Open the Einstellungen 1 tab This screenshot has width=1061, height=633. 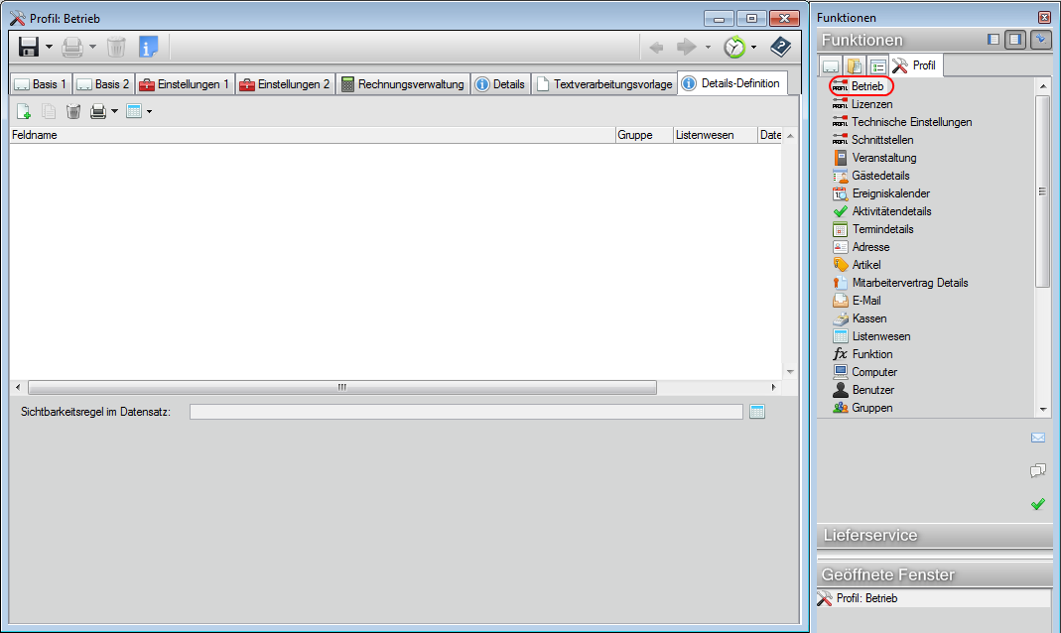tap(185, 84)
